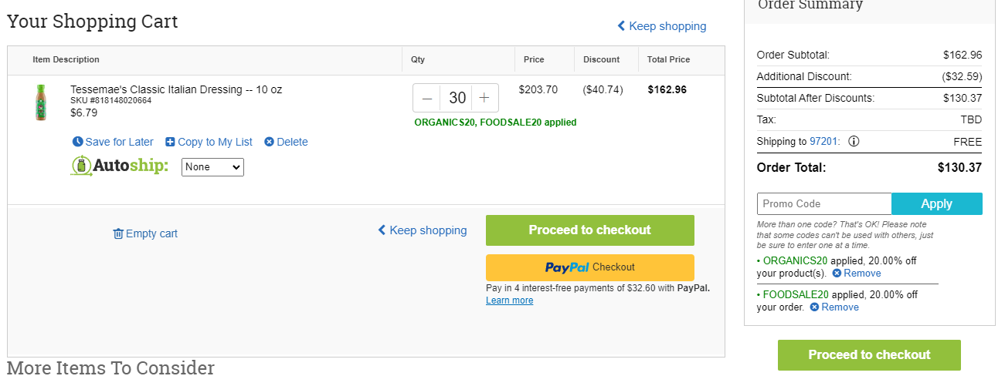Click the shipping info circle icon
Screen dimensions: 1005x376
tap(854, 142)
